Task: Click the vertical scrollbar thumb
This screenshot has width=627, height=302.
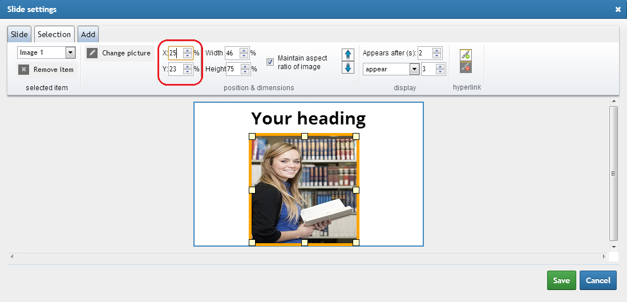Action: [613, 173]
